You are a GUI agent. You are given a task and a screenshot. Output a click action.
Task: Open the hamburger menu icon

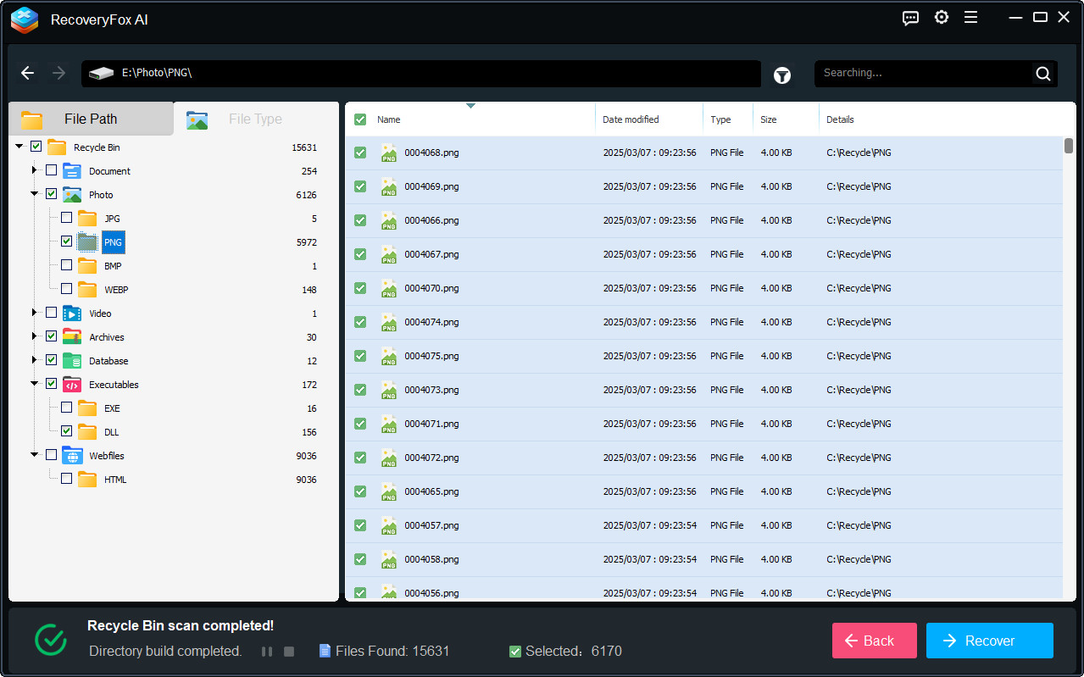970,18
